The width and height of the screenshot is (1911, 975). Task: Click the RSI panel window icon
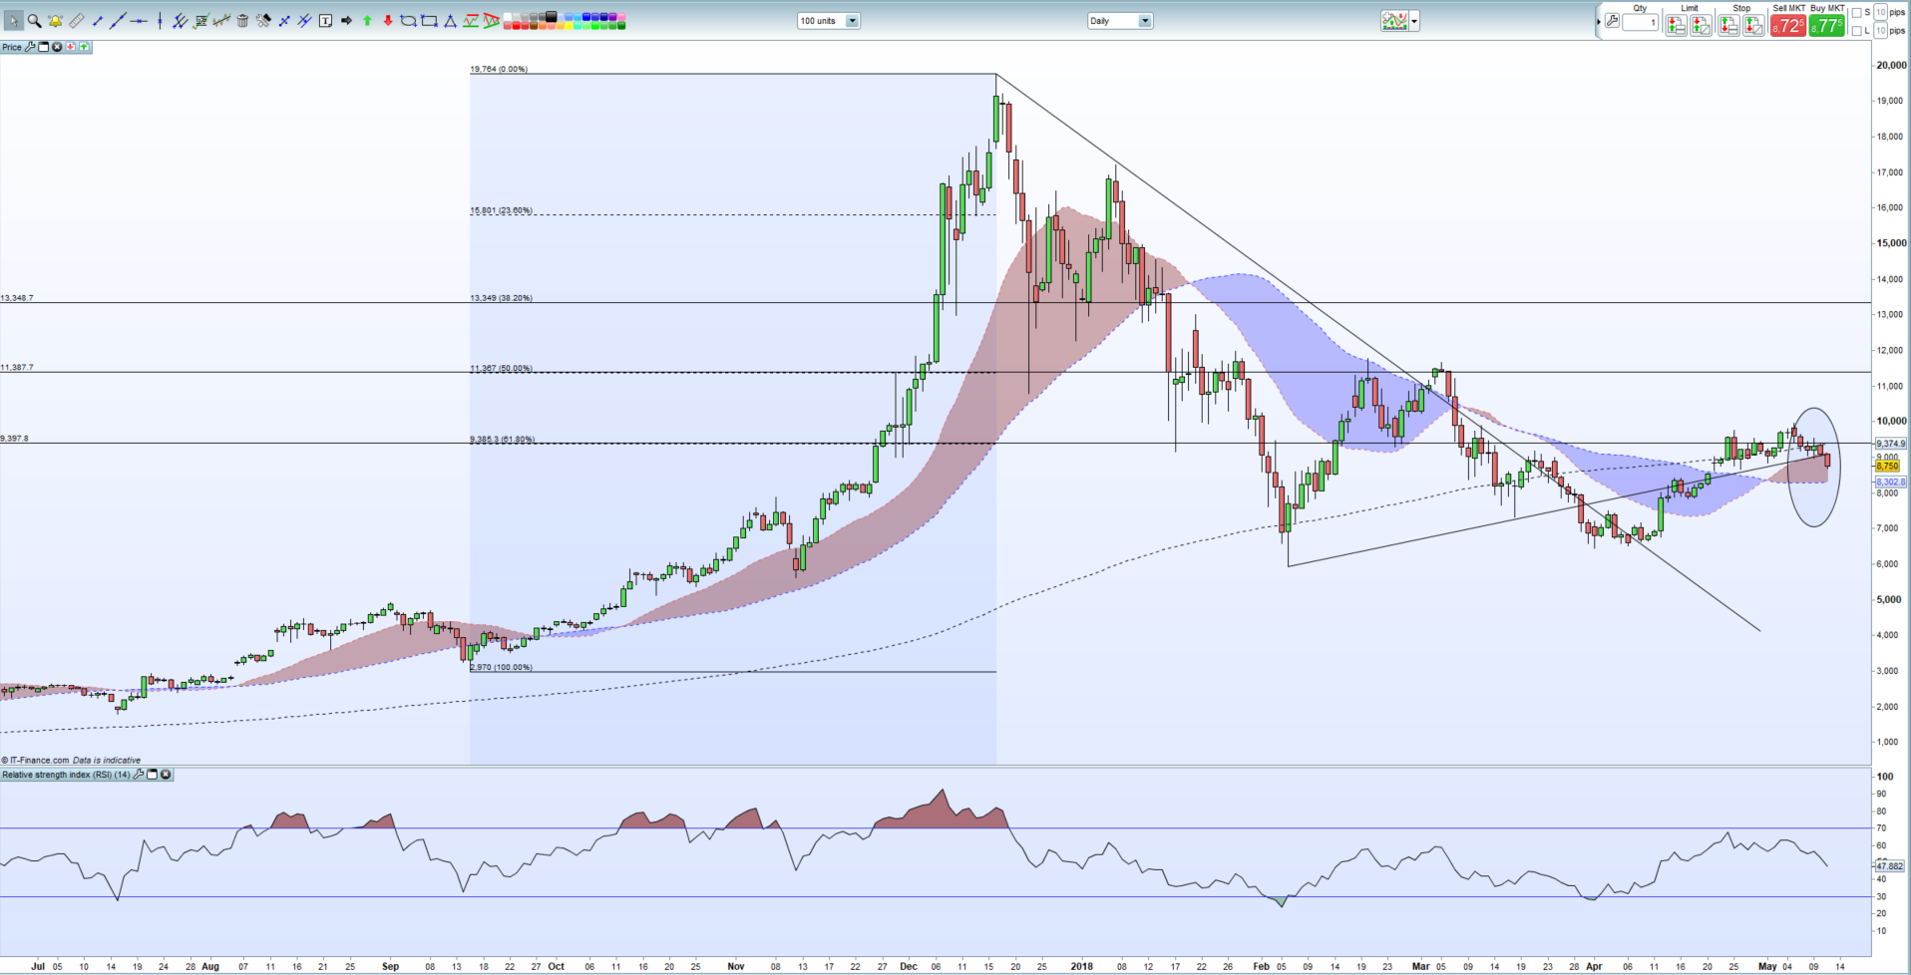(x=153, y=775)
